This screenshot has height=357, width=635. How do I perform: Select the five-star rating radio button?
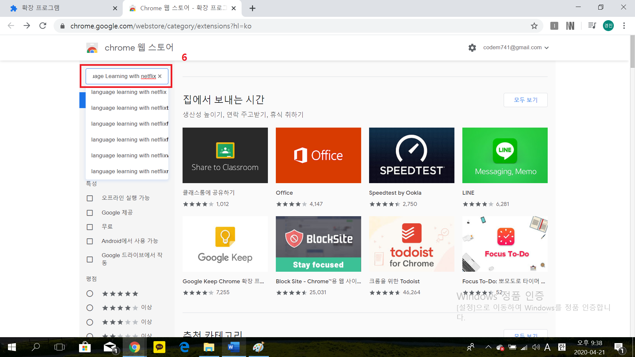click(x=90, y=294)
